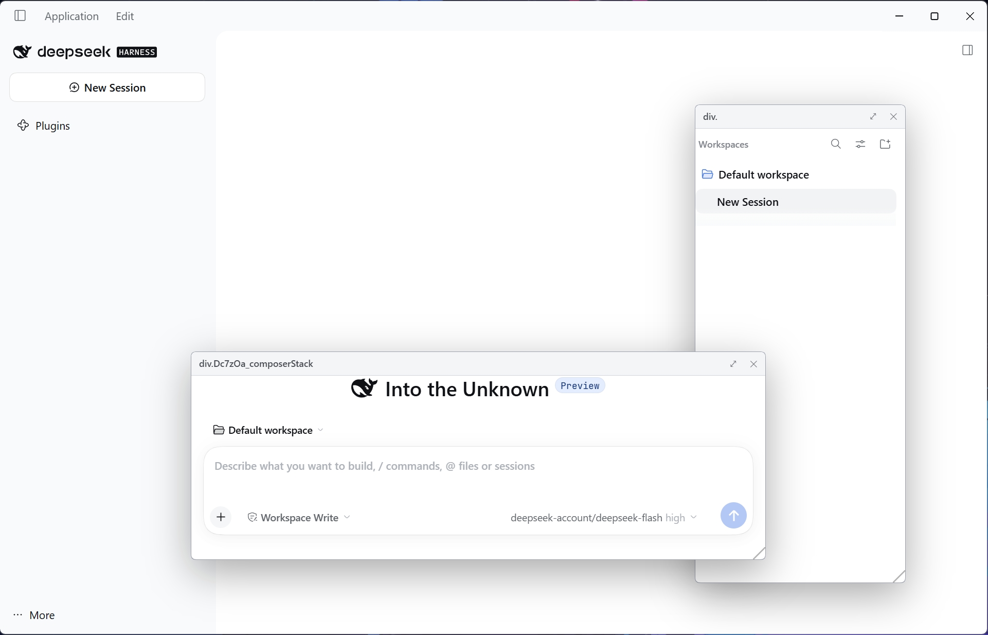Click the deepseek whale logo in sidebar

[x=22, y=51]
